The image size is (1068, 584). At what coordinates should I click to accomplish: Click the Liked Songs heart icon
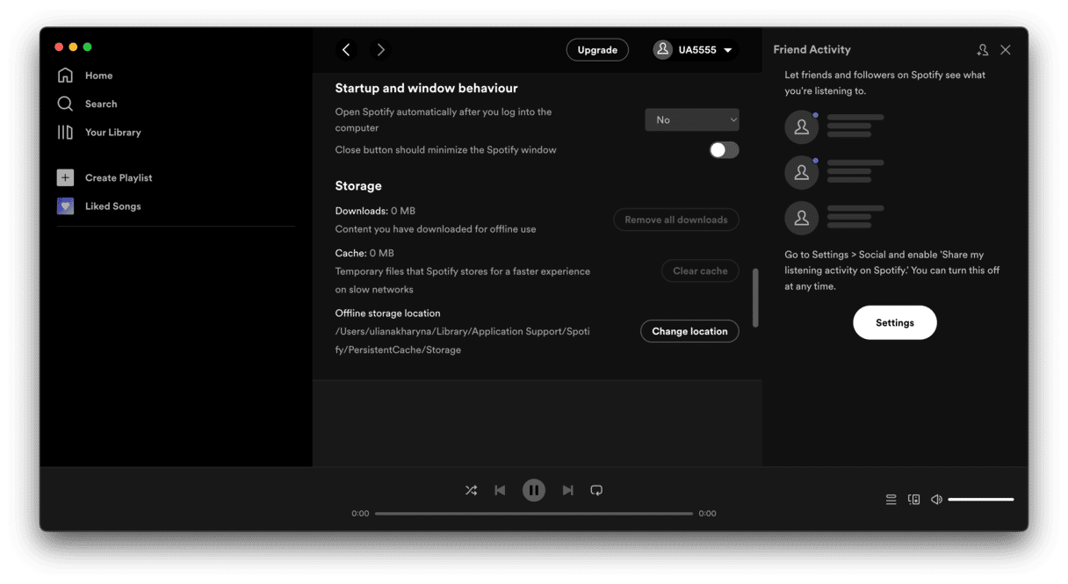(x=65, y=206)
